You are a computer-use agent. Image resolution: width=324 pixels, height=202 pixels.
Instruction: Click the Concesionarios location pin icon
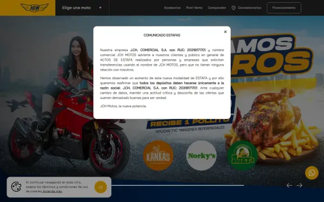click(233, 8)
